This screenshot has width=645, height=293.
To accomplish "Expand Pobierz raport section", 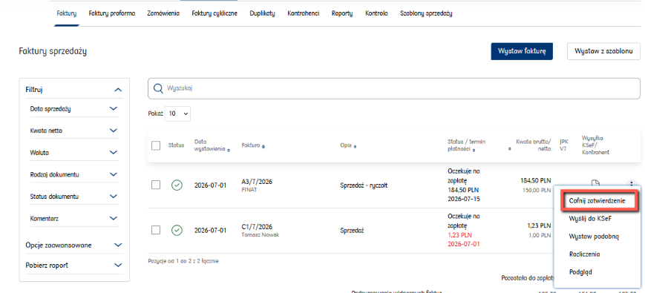I will [x=118, y=265].
